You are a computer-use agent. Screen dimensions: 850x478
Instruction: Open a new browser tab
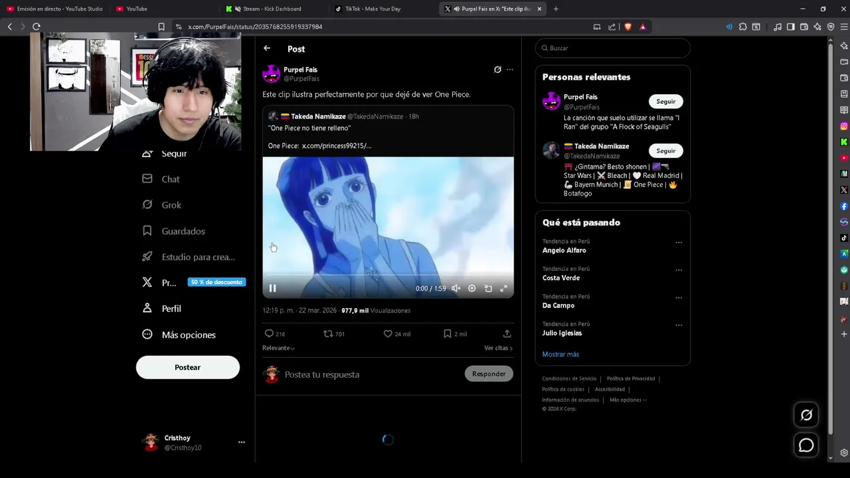click(x=556, y=9)
